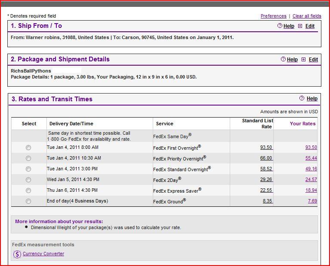Click the Service column header

tap(165, 124)
